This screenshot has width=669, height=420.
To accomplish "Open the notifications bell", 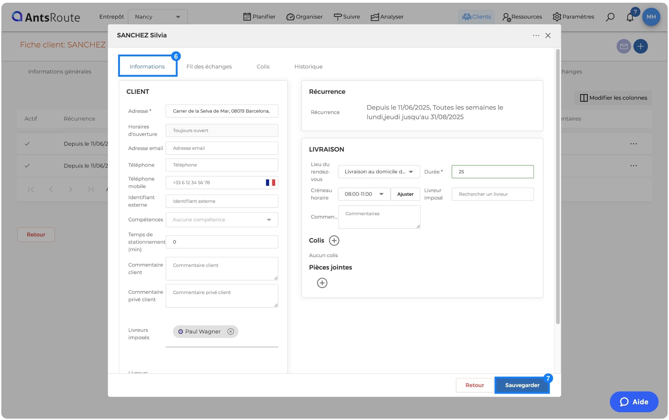I will 630,17.
